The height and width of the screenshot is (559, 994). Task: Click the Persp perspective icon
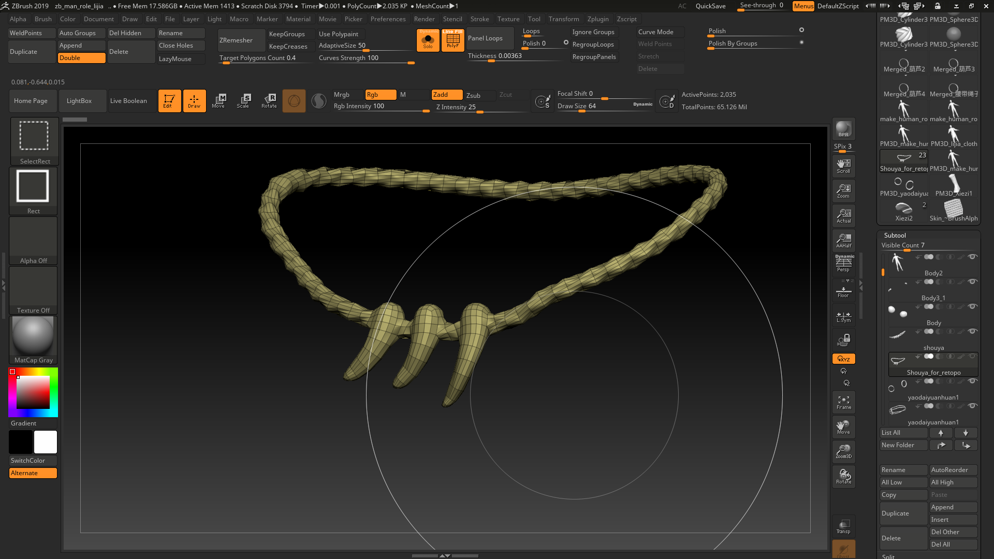click(x=843, y=263)
